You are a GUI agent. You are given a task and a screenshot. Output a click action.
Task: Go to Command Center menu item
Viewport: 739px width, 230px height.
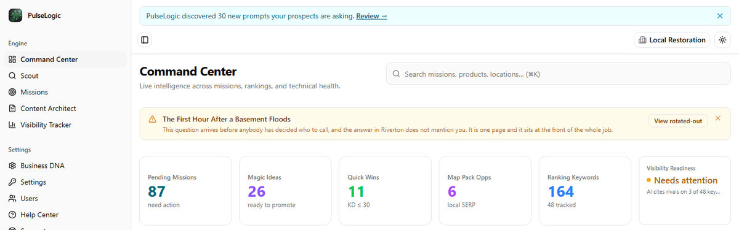(x=65, y=59)
